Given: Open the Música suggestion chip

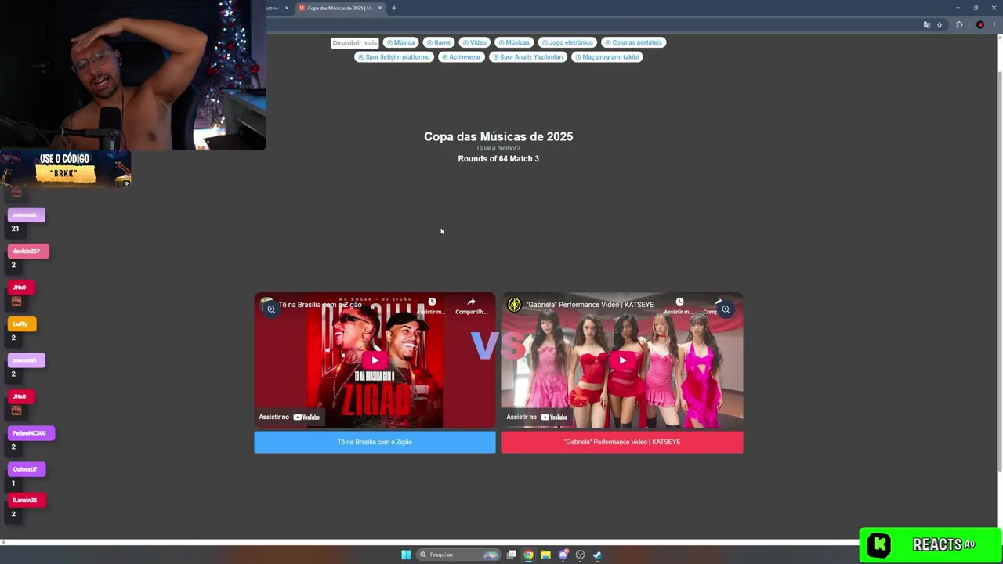Looking at the screenshot, I should tap(400, 42).
